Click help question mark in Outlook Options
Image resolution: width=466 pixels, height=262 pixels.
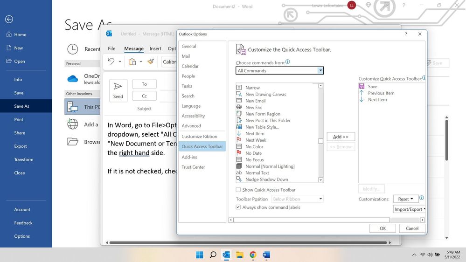406,34
